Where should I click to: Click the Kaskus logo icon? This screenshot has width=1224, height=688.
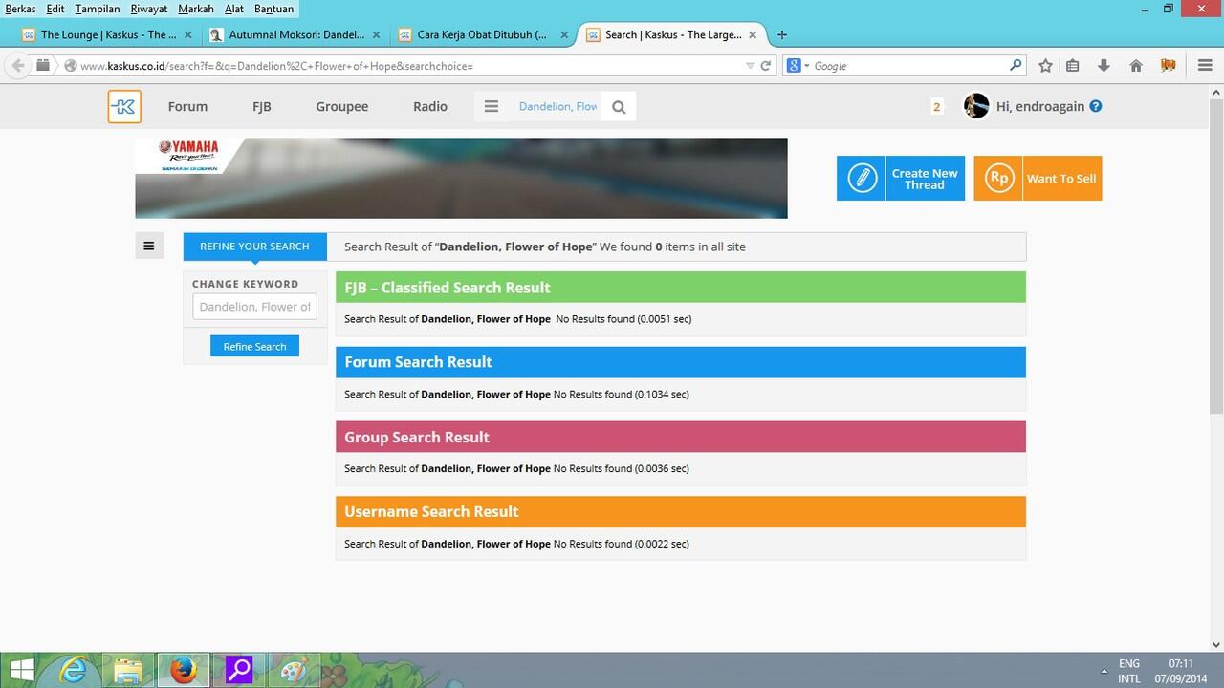click(x=124, y=106)
